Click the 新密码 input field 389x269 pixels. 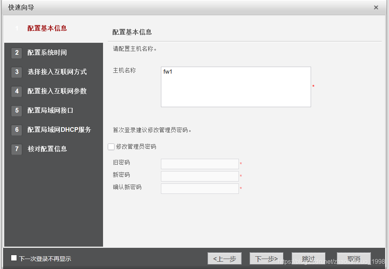click(x=200, y=177)
